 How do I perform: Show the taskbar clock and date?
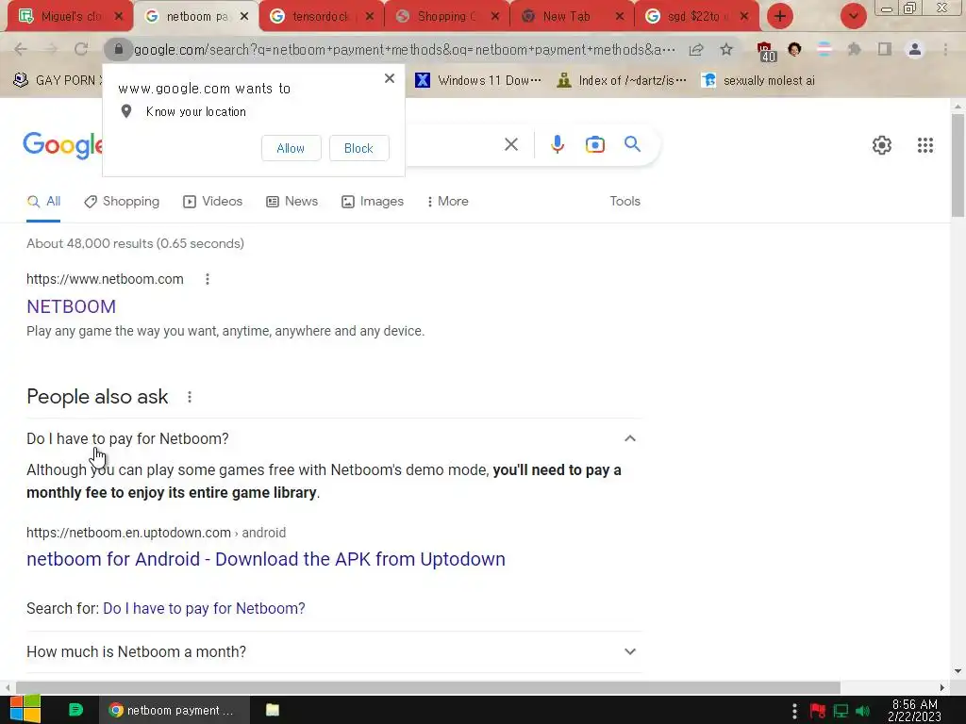[914, 711]
